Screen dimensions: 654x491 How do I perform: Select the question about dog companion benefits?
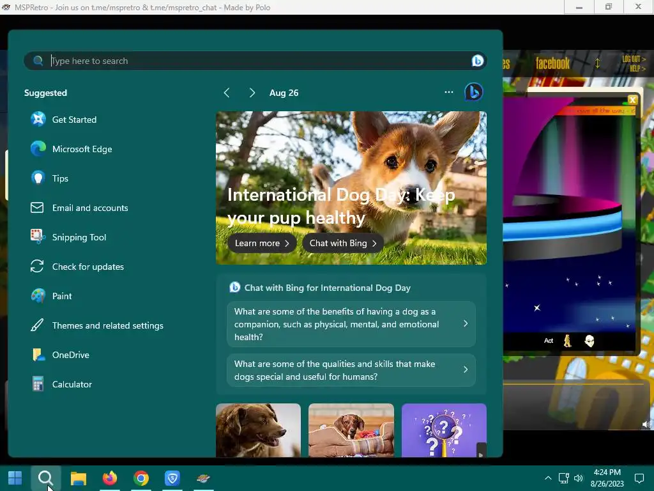tap(351, 324)
